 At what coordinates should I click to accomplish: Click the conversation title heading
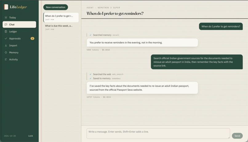(x=115, y=14)
